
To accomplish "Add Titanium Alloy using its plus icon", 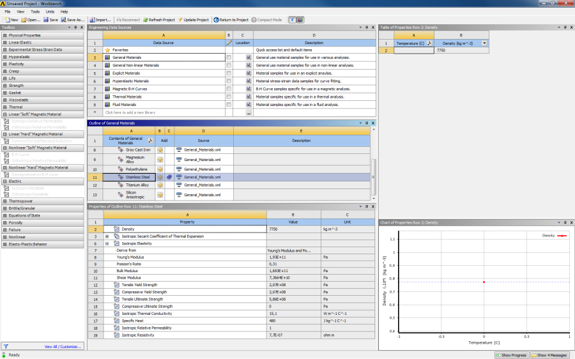I will (x=160, y=185).
